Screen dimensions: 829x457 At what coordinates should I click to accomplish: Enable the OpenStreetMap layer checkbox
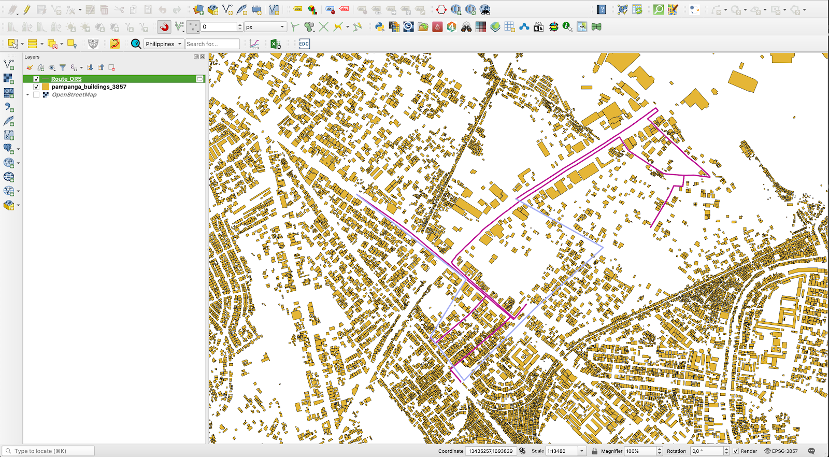click(x=36, y=95)
